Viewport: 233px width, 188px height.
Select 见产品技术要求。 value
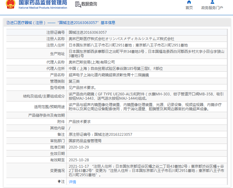(x=82, y=88)
